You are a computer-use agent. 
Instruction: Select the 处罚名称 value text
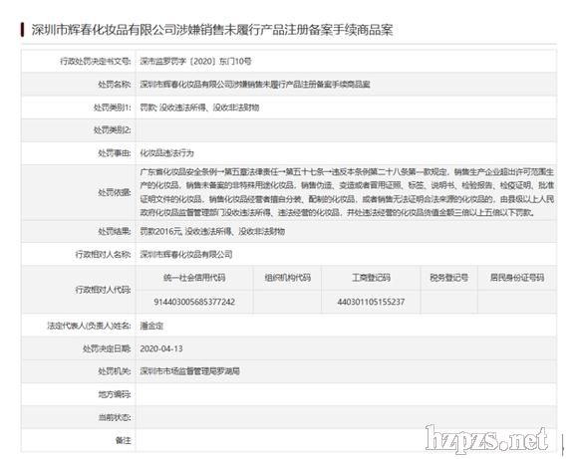pyautogui.click(x=255, y=85)
